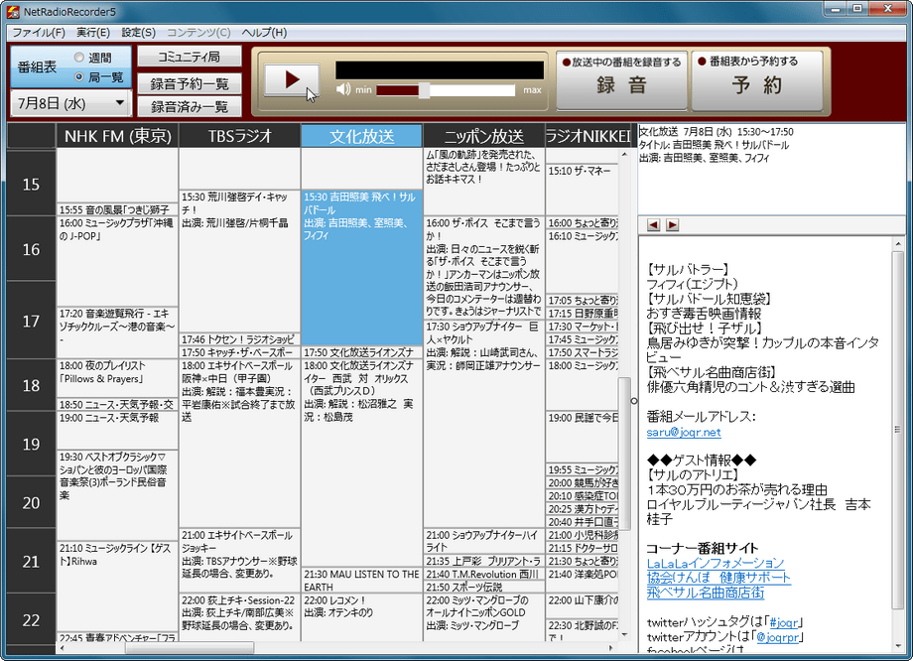The width and height of the screenshot is (913, 661).
Task: Select 16:00 ザ・ボイス そこまで言うか program
Action: (x=484, y=268)
